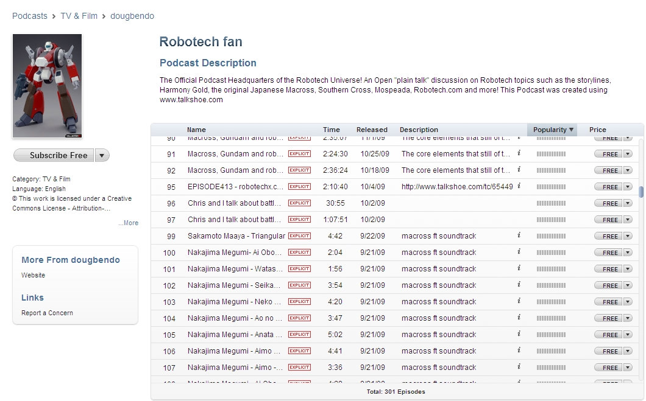
Task: Expand price dropdown for episode 103
Action: (628, 302)
